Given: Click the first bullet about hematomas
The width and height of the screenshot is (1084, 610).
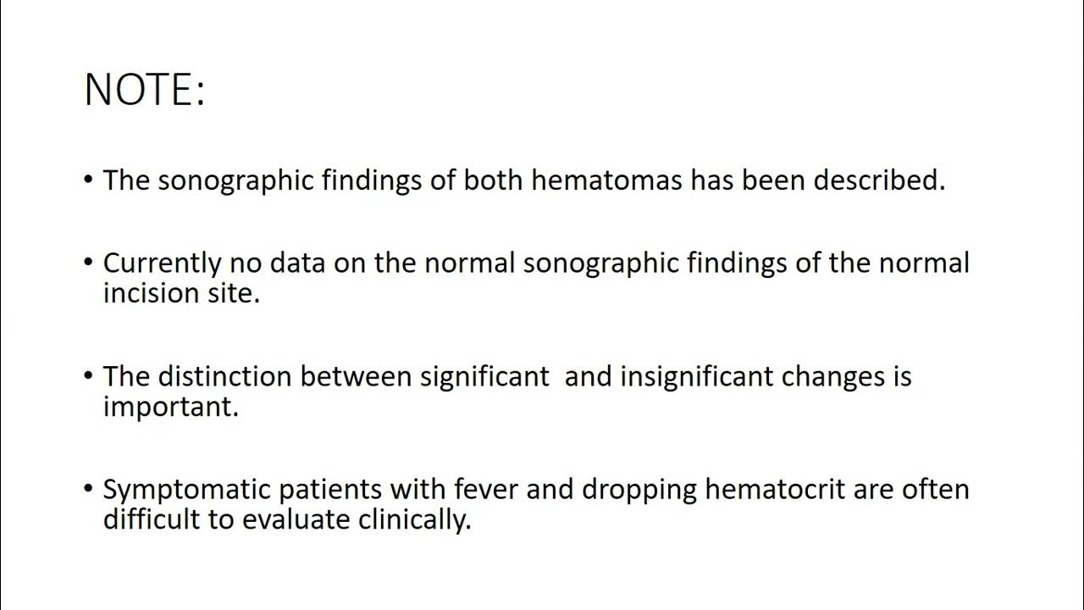Looking at the screenshot, I should point(523,180).
